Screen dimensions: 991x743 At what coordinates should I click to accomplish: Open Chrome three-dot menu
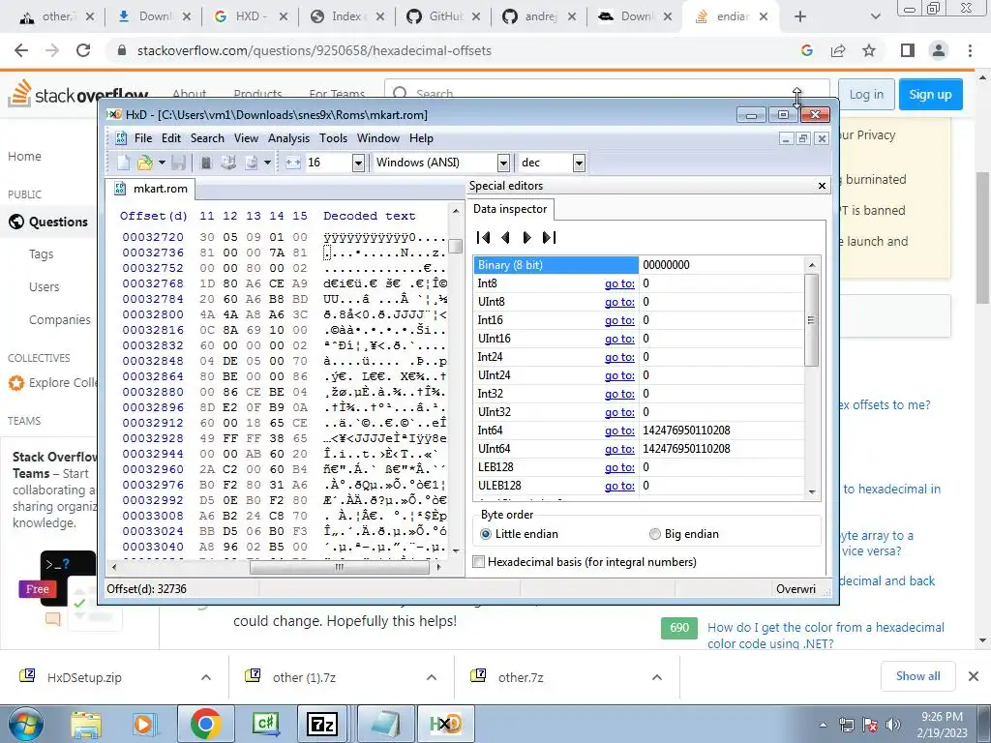(x=970, y=50)
